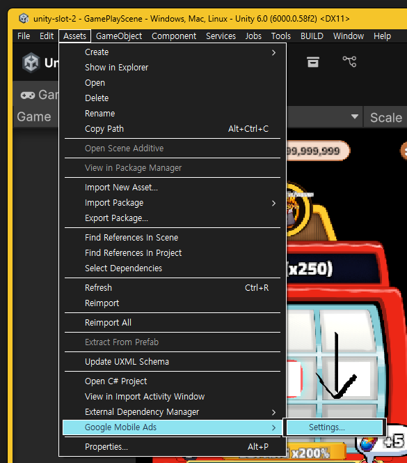The height and width of the screenshot is (463, 407).
Task: Open the Jobs menu
Action: (253, 36)
